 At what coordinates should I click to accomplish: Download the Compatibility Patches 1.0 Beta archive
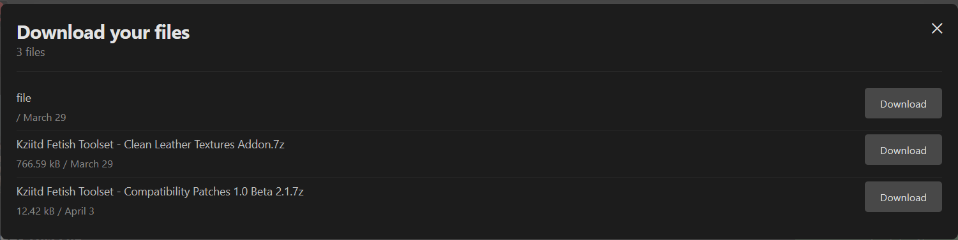[903, 197]
